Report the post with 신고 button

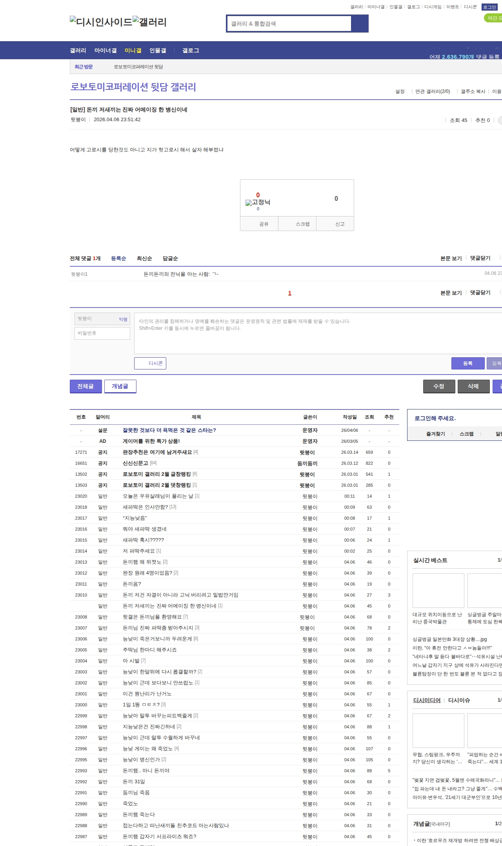[340, 224]
